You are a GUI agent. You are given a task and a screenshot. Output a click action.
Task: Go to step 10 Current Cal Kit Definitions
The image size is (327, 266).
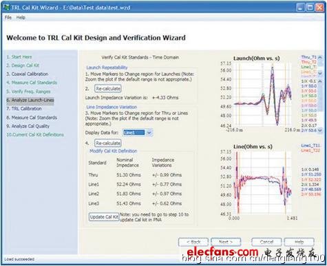[x=35, y=134]
